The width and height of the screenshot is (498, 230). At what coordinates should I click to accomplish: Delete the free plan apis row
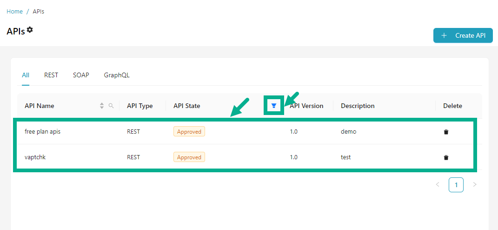click(446, 132)
